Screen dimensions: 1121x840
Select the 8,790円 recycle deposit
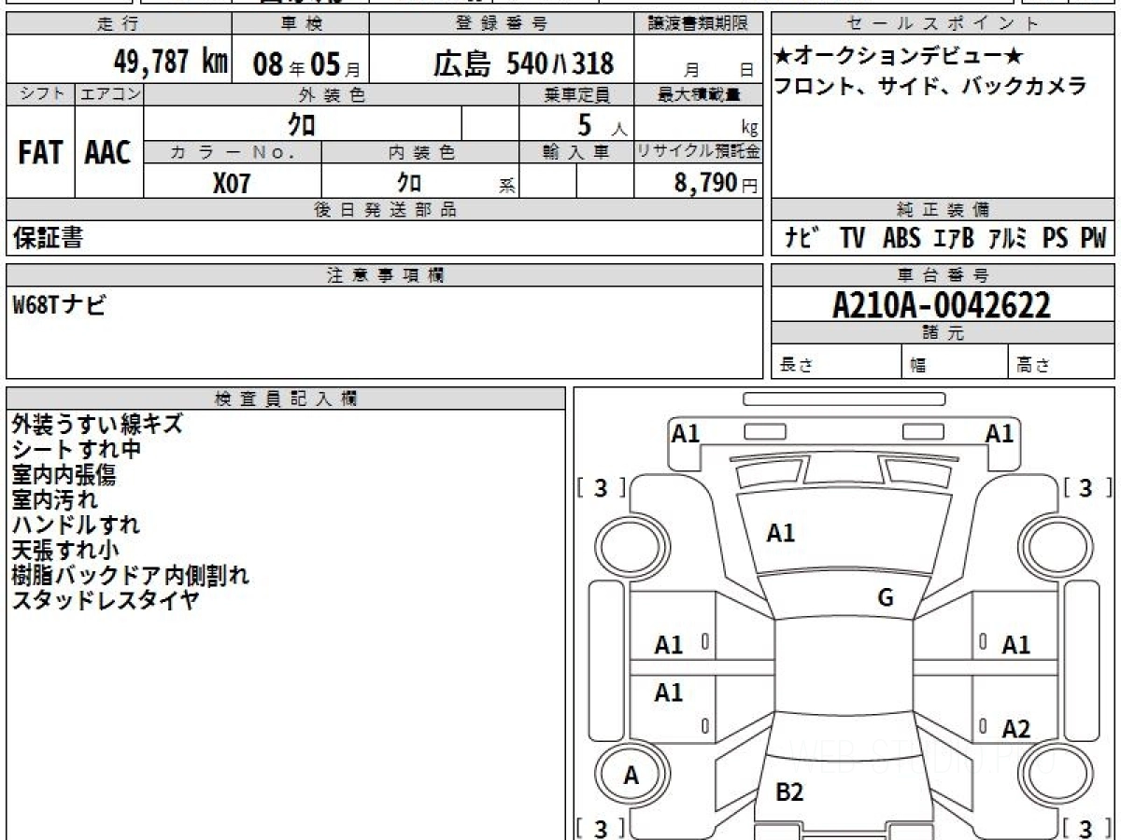[716, 183]
